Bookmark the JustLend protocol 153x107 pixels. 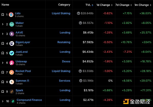pos(3,53)
